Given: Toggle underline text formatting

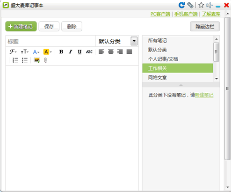Looking at the screenshot, I should 79,52.
